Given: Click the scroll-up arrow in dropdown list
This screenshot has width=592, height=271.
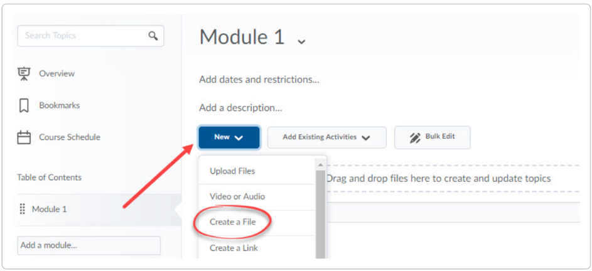Looking at the screenshot, I should pyautogui.click(x=320, y=164).
